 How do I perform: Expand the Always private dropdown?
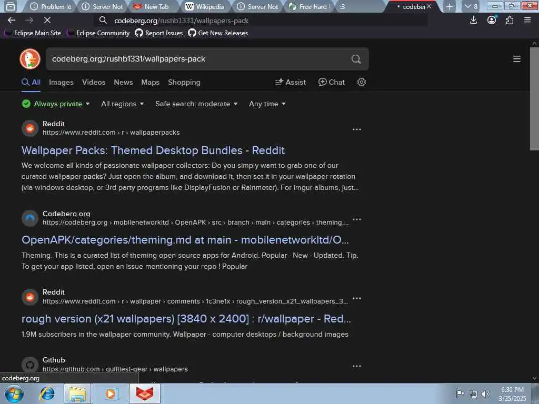(x=56, y=104)
